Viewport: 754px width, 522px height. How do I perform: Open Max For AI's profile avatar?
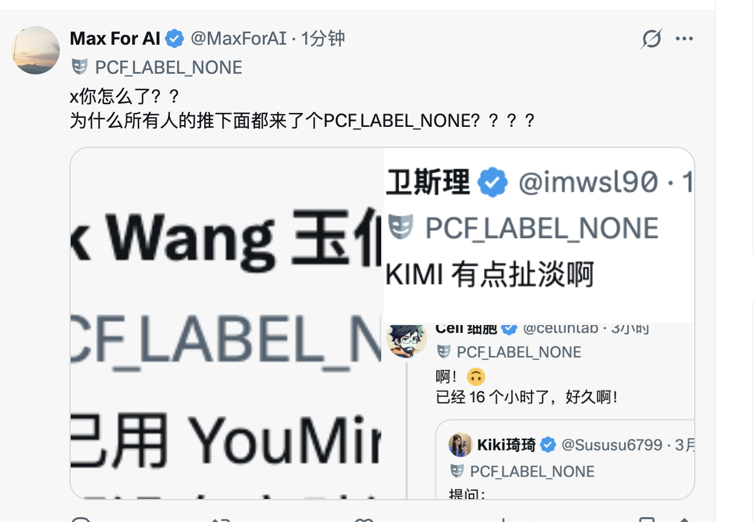point(36,50)
